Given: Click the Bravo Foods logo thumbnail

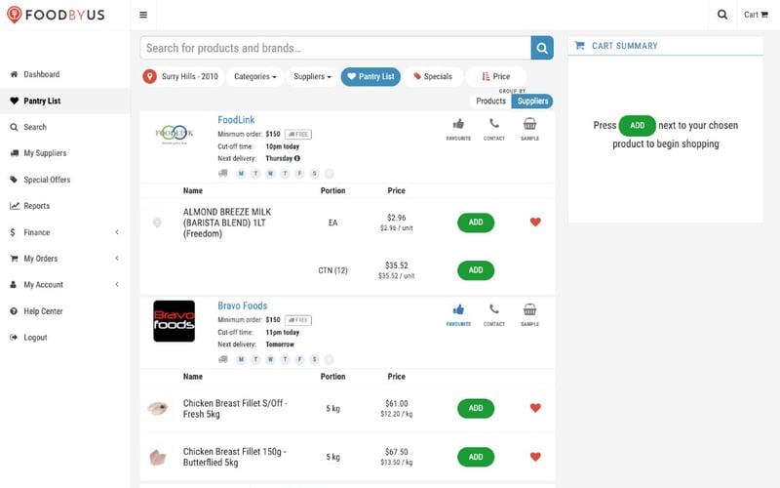Looking at the screenshot, I should coord(175,321).
